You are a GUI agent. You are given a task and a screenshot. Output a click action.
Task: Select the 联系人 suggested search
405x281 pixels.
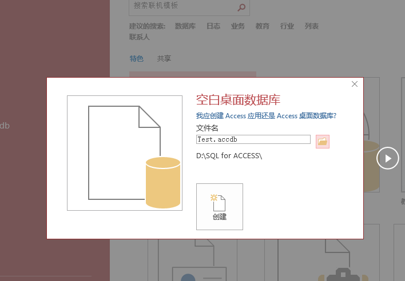tap(140, 37)
